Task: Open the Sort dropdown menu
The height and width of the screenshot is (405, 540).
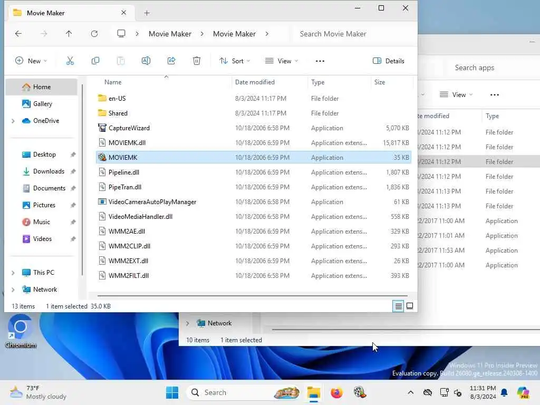Action: (x=235, y=61)
